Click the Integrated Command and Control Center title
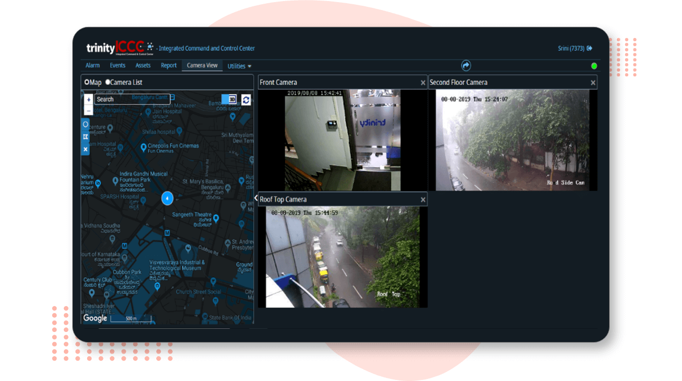682x381 pixels. pos(206,48)
